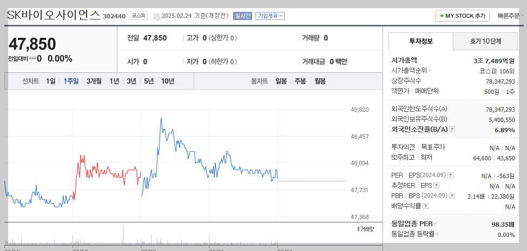The height and width of the screenshot is (251, 527).
Task: Select the 5년 line chart period
Action: [149, 81]
